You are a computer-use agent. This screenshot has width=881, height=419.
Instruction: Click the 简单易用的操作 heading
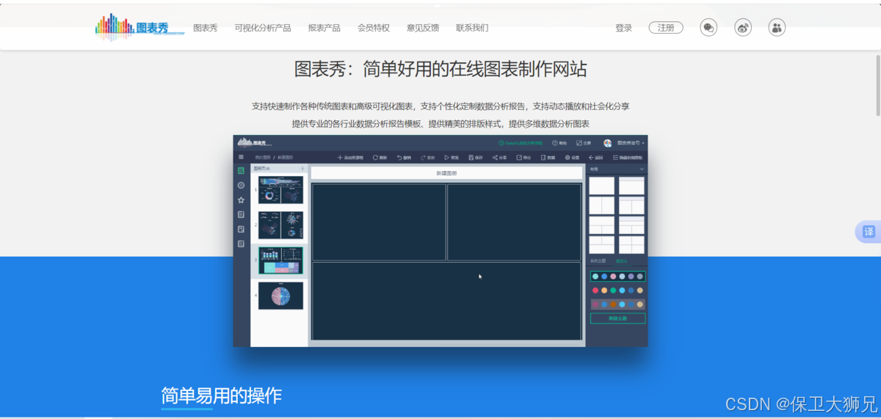point(221,396)
